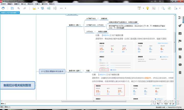Select the 售假扣分相关规则整理 central topic
Screen dimensions: 184x110
(18, 85)
